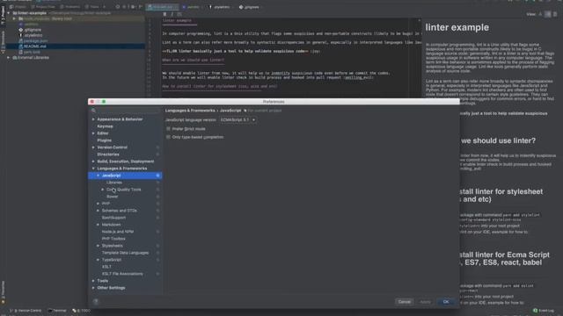Expand Version Control settings group
Image resolution: width=563 pixels, height=316 pixels.
tap(93, 147)
